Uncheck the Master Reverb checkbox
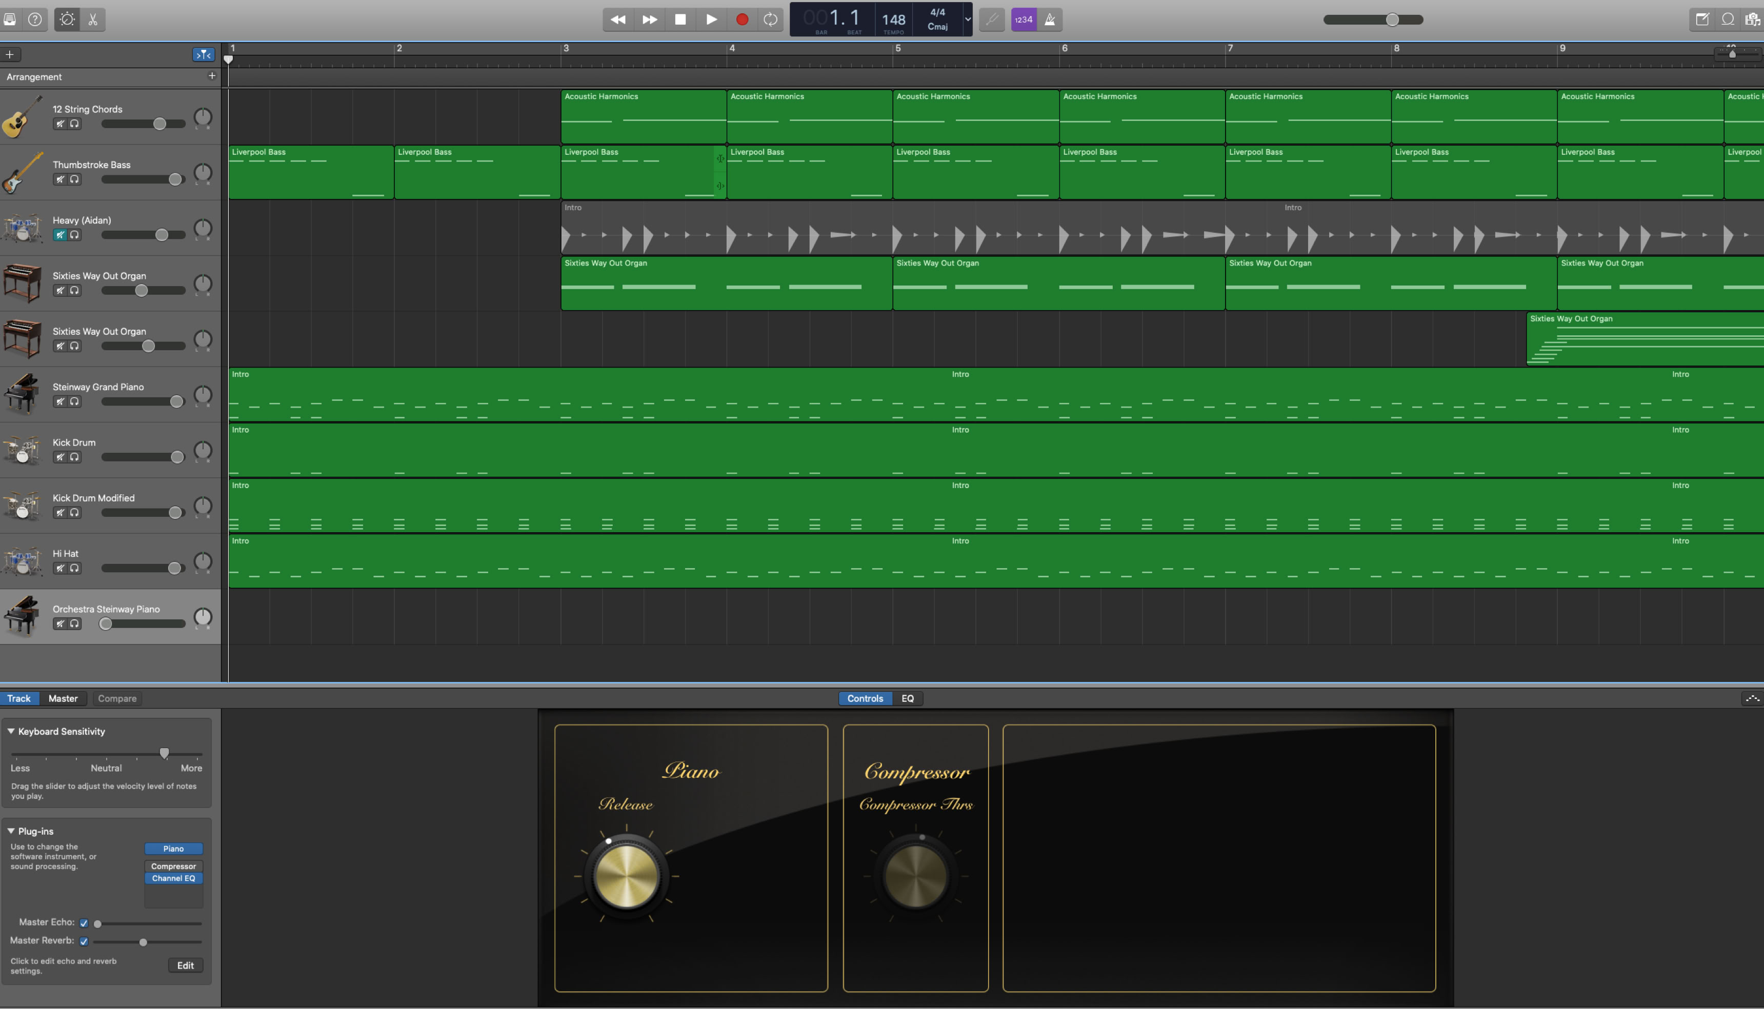 84,941
